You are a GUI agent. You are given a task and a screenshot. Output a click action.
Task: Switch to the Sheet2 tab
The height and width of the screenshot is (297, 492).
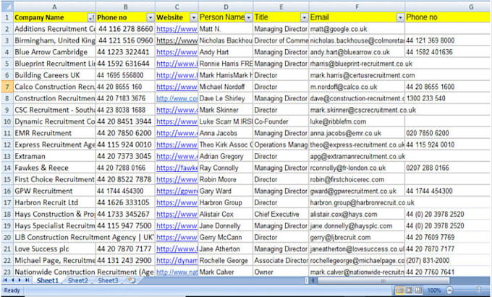click(x=78, y=280)
